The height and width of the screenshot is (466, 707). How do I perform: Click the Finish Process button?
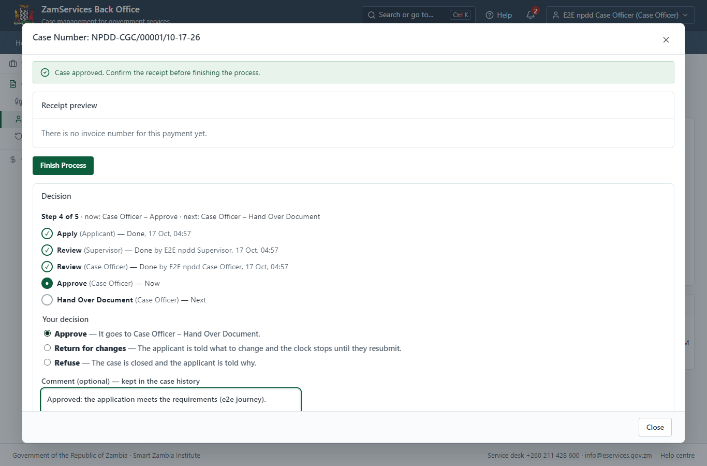pyautogui.click(x=63, y=166)
